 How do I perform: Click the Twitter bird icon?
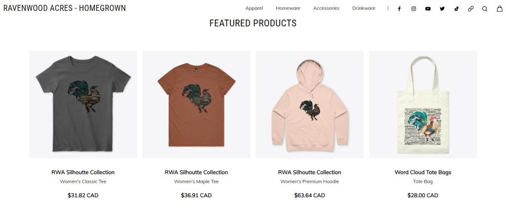442,8
